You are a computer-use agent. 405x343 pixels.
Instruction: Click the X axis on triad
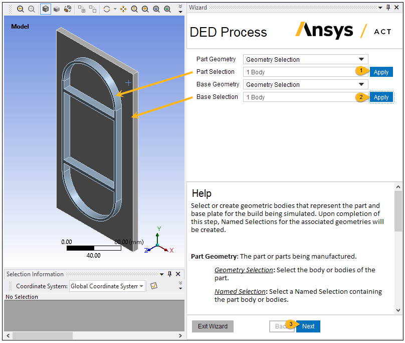click(x=171, y=250)
